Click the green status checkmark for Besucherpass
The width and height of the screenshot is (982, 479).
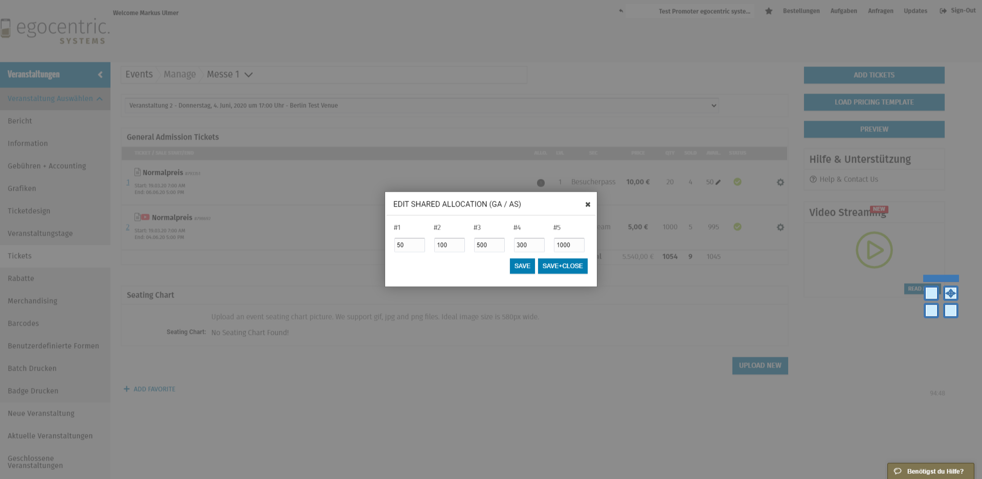[737, 182]
